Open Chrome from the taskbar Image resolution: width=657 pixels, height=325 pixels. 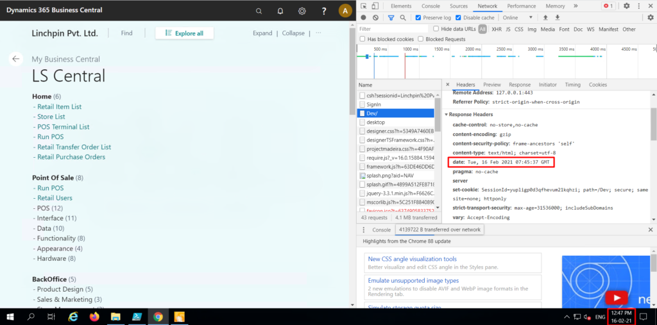(158, 317)
